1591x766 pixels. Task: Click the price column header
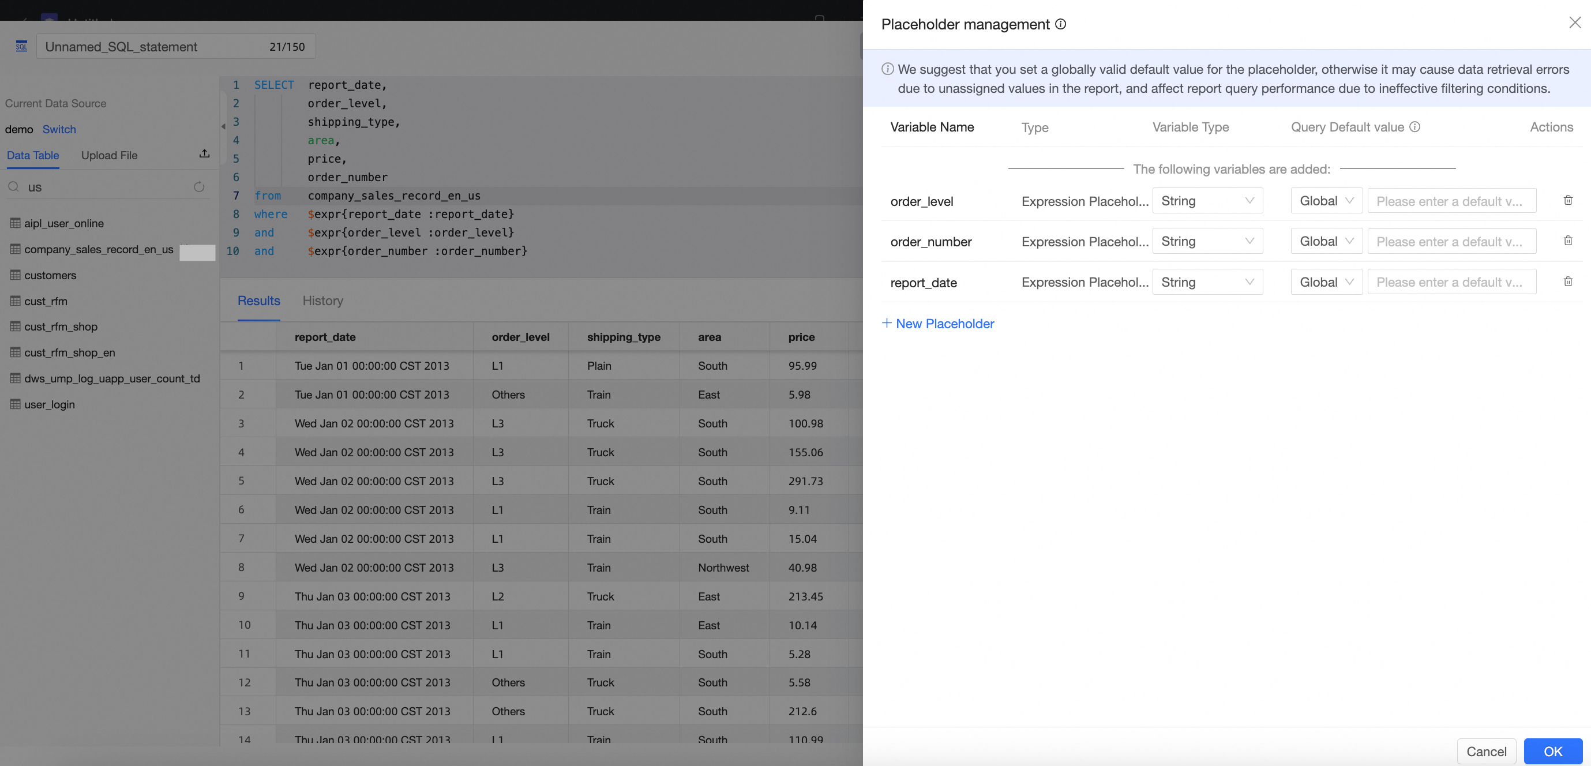click(x=801, y=337)
